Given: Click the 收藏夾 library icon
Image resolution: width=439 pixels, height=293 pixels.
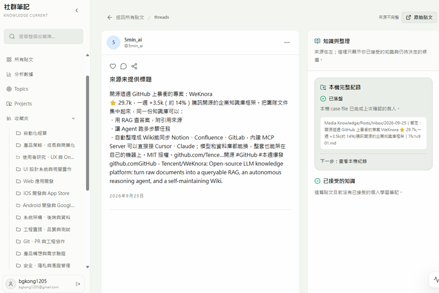Looking at the screenshot, I should 9,119.
